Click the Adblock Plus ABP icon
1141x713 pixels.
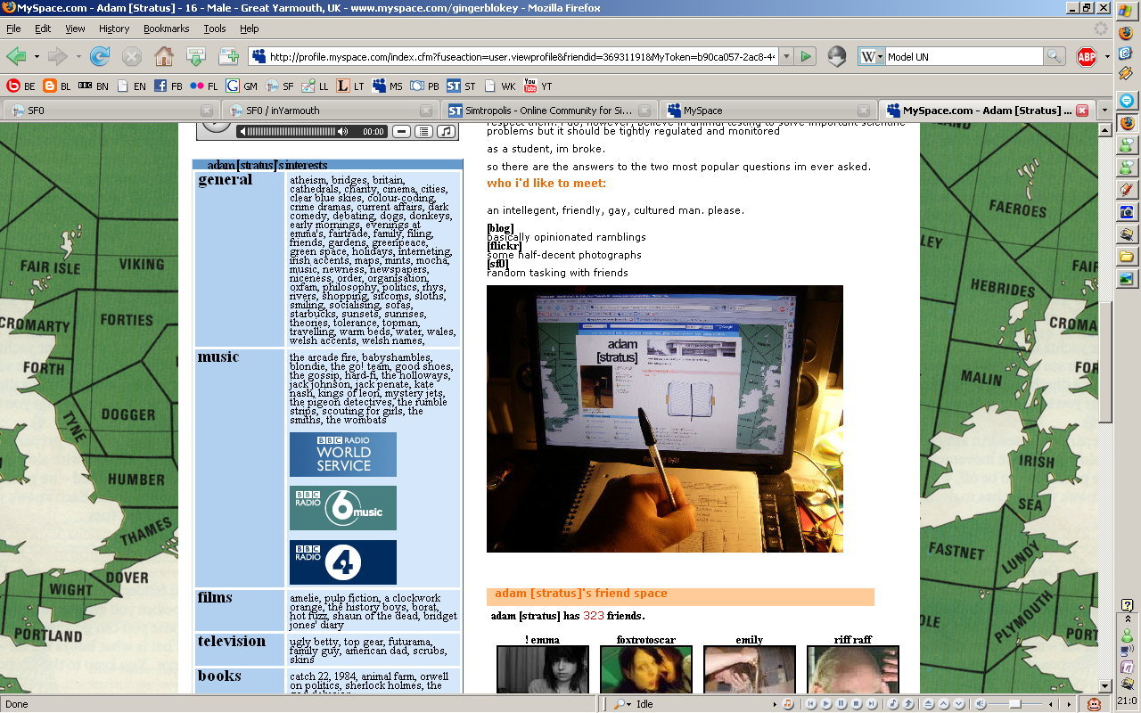1087,57
